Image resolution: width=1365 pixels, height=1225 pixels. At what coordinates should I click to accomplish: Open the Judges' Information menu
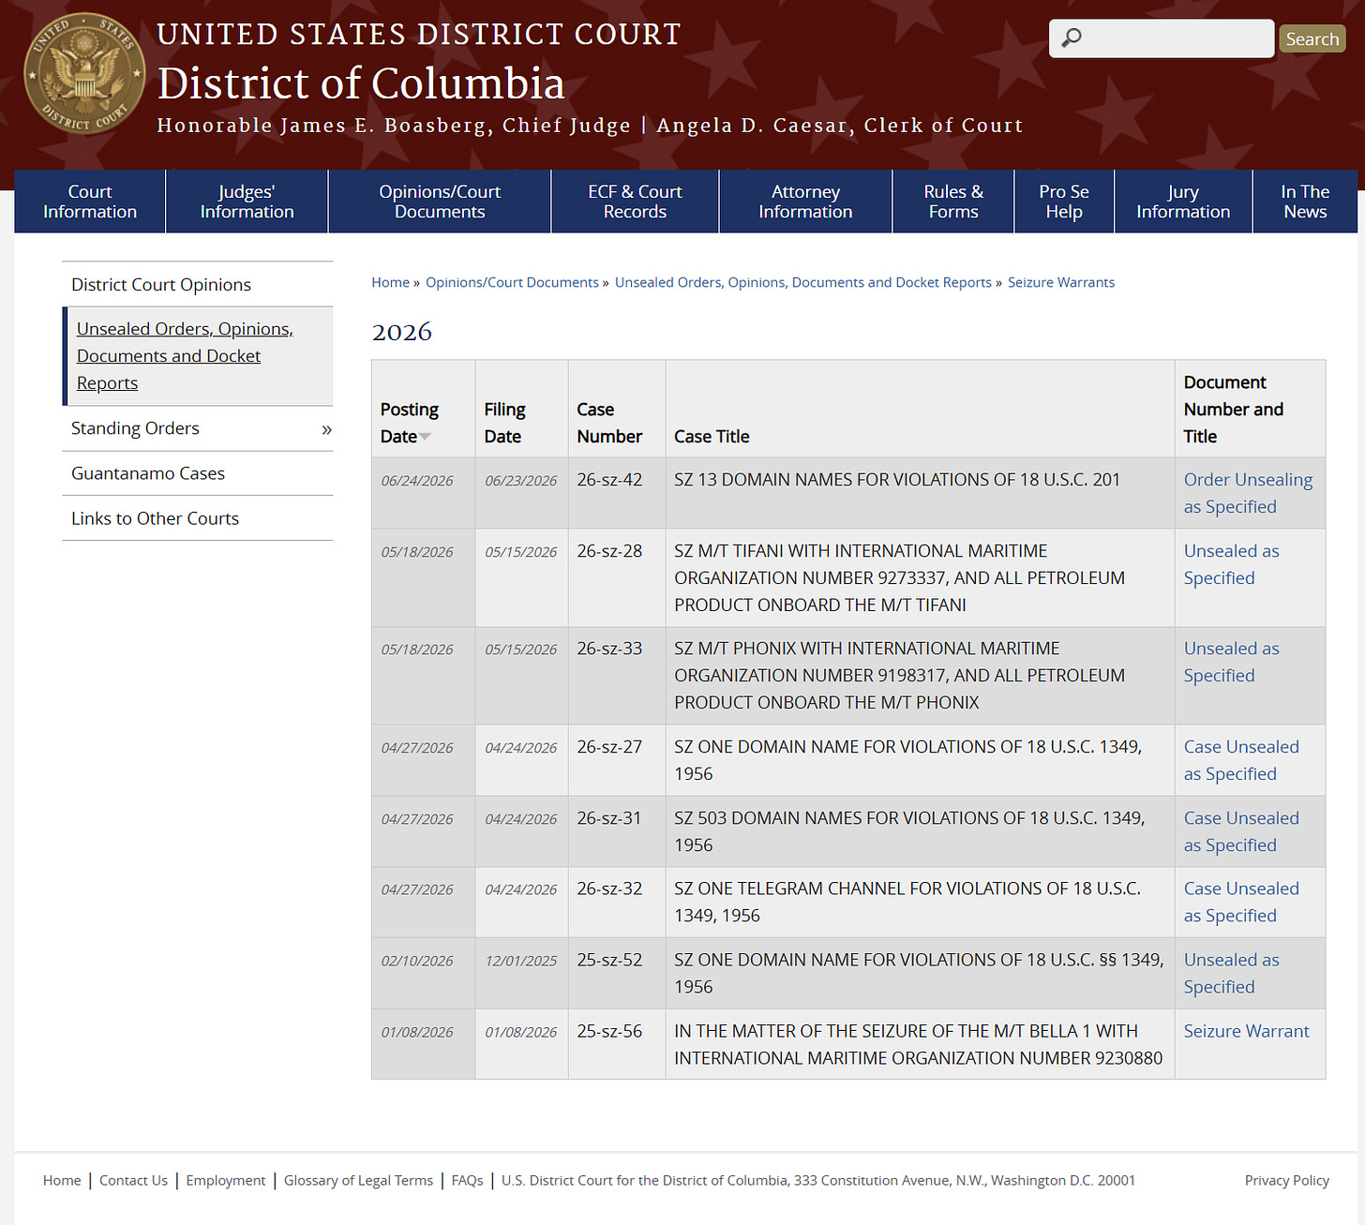tap(247, 202)
